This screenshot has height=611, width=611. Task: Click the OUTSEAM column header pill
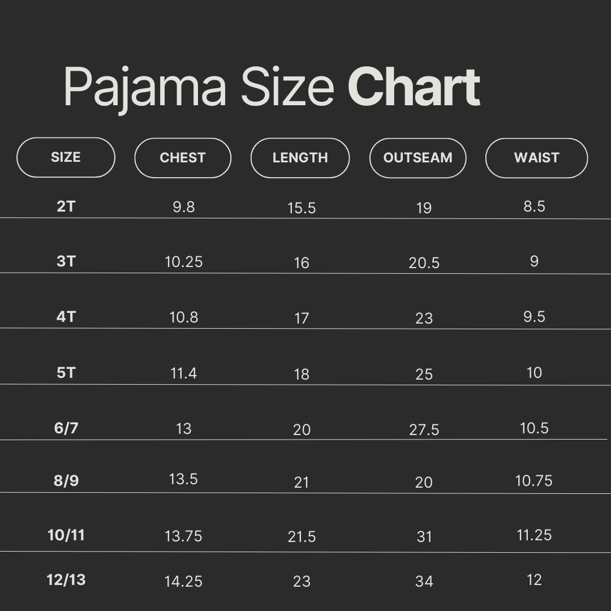point(418,158)
